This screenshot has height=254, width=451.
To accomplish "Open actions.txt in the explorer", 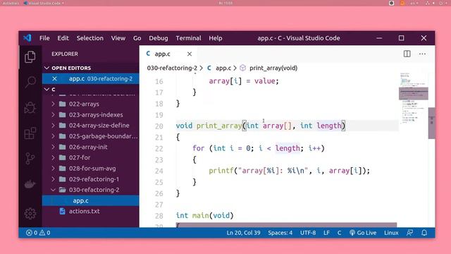I will (90, 211).
